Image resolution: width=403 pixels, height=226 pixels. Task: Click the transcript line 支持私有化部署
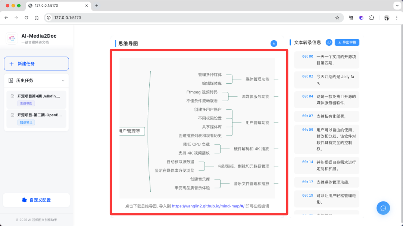pos(331,116)
